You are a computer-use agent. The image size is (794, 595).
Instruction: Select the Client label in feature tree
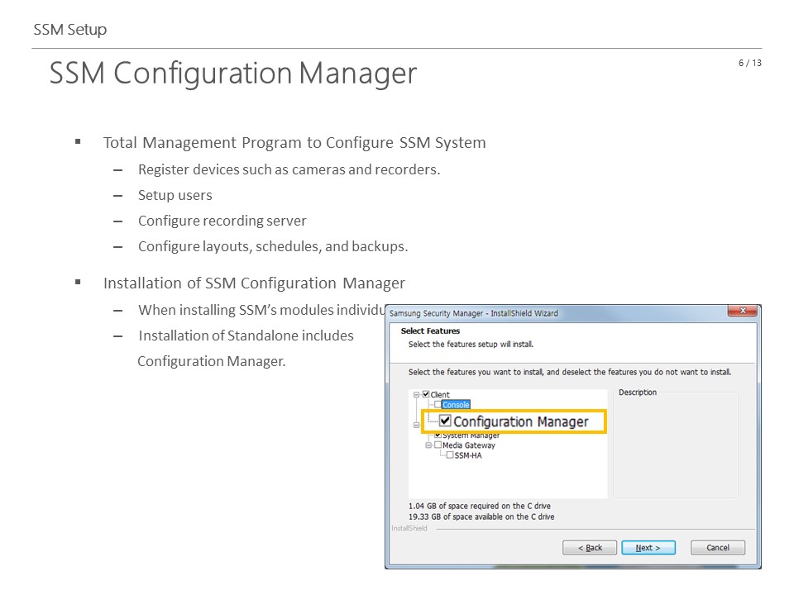pyautogui.click(x=440, y=395)
